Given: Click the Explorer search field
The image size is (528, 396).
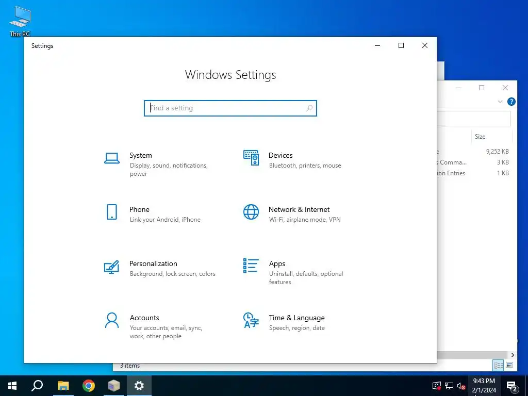Looking at the screenshot, I should (474, 119).
